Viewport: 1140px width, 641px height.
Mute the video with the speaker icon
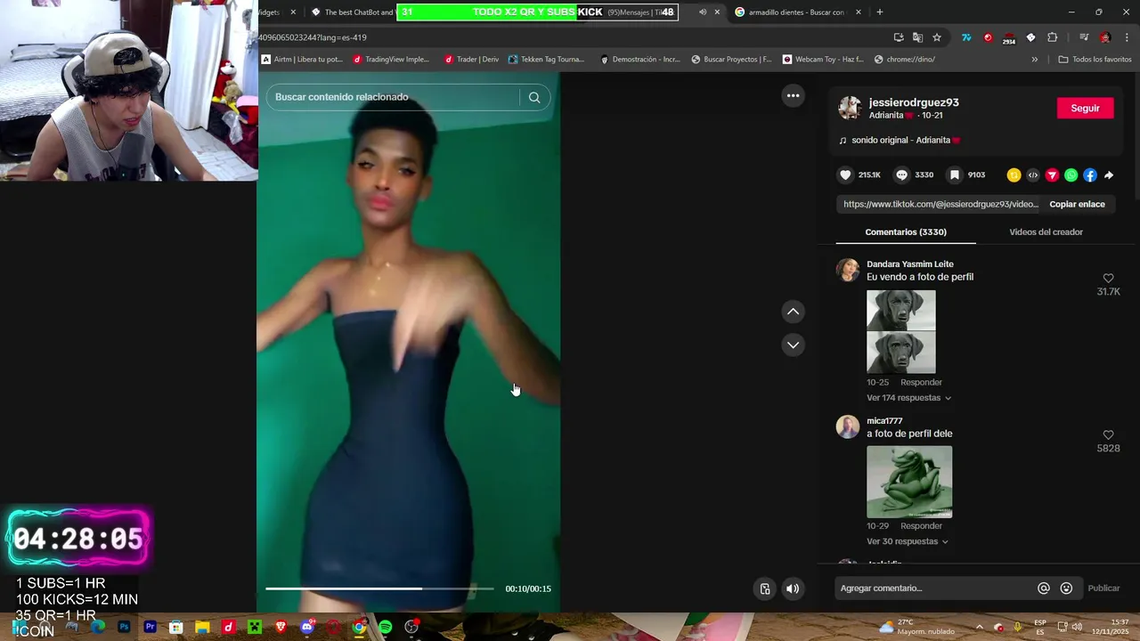[793, 588]
